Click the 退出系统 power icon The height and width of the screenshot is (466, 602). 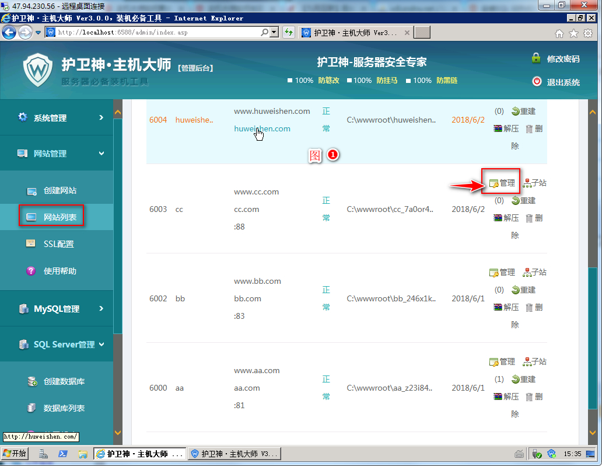click(537, 82)
